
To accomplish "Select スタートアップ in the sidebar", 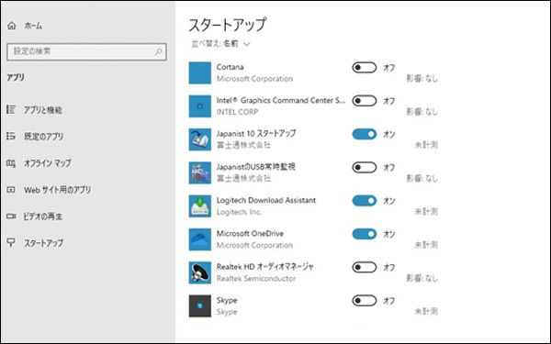I will (x=43, y=243).
